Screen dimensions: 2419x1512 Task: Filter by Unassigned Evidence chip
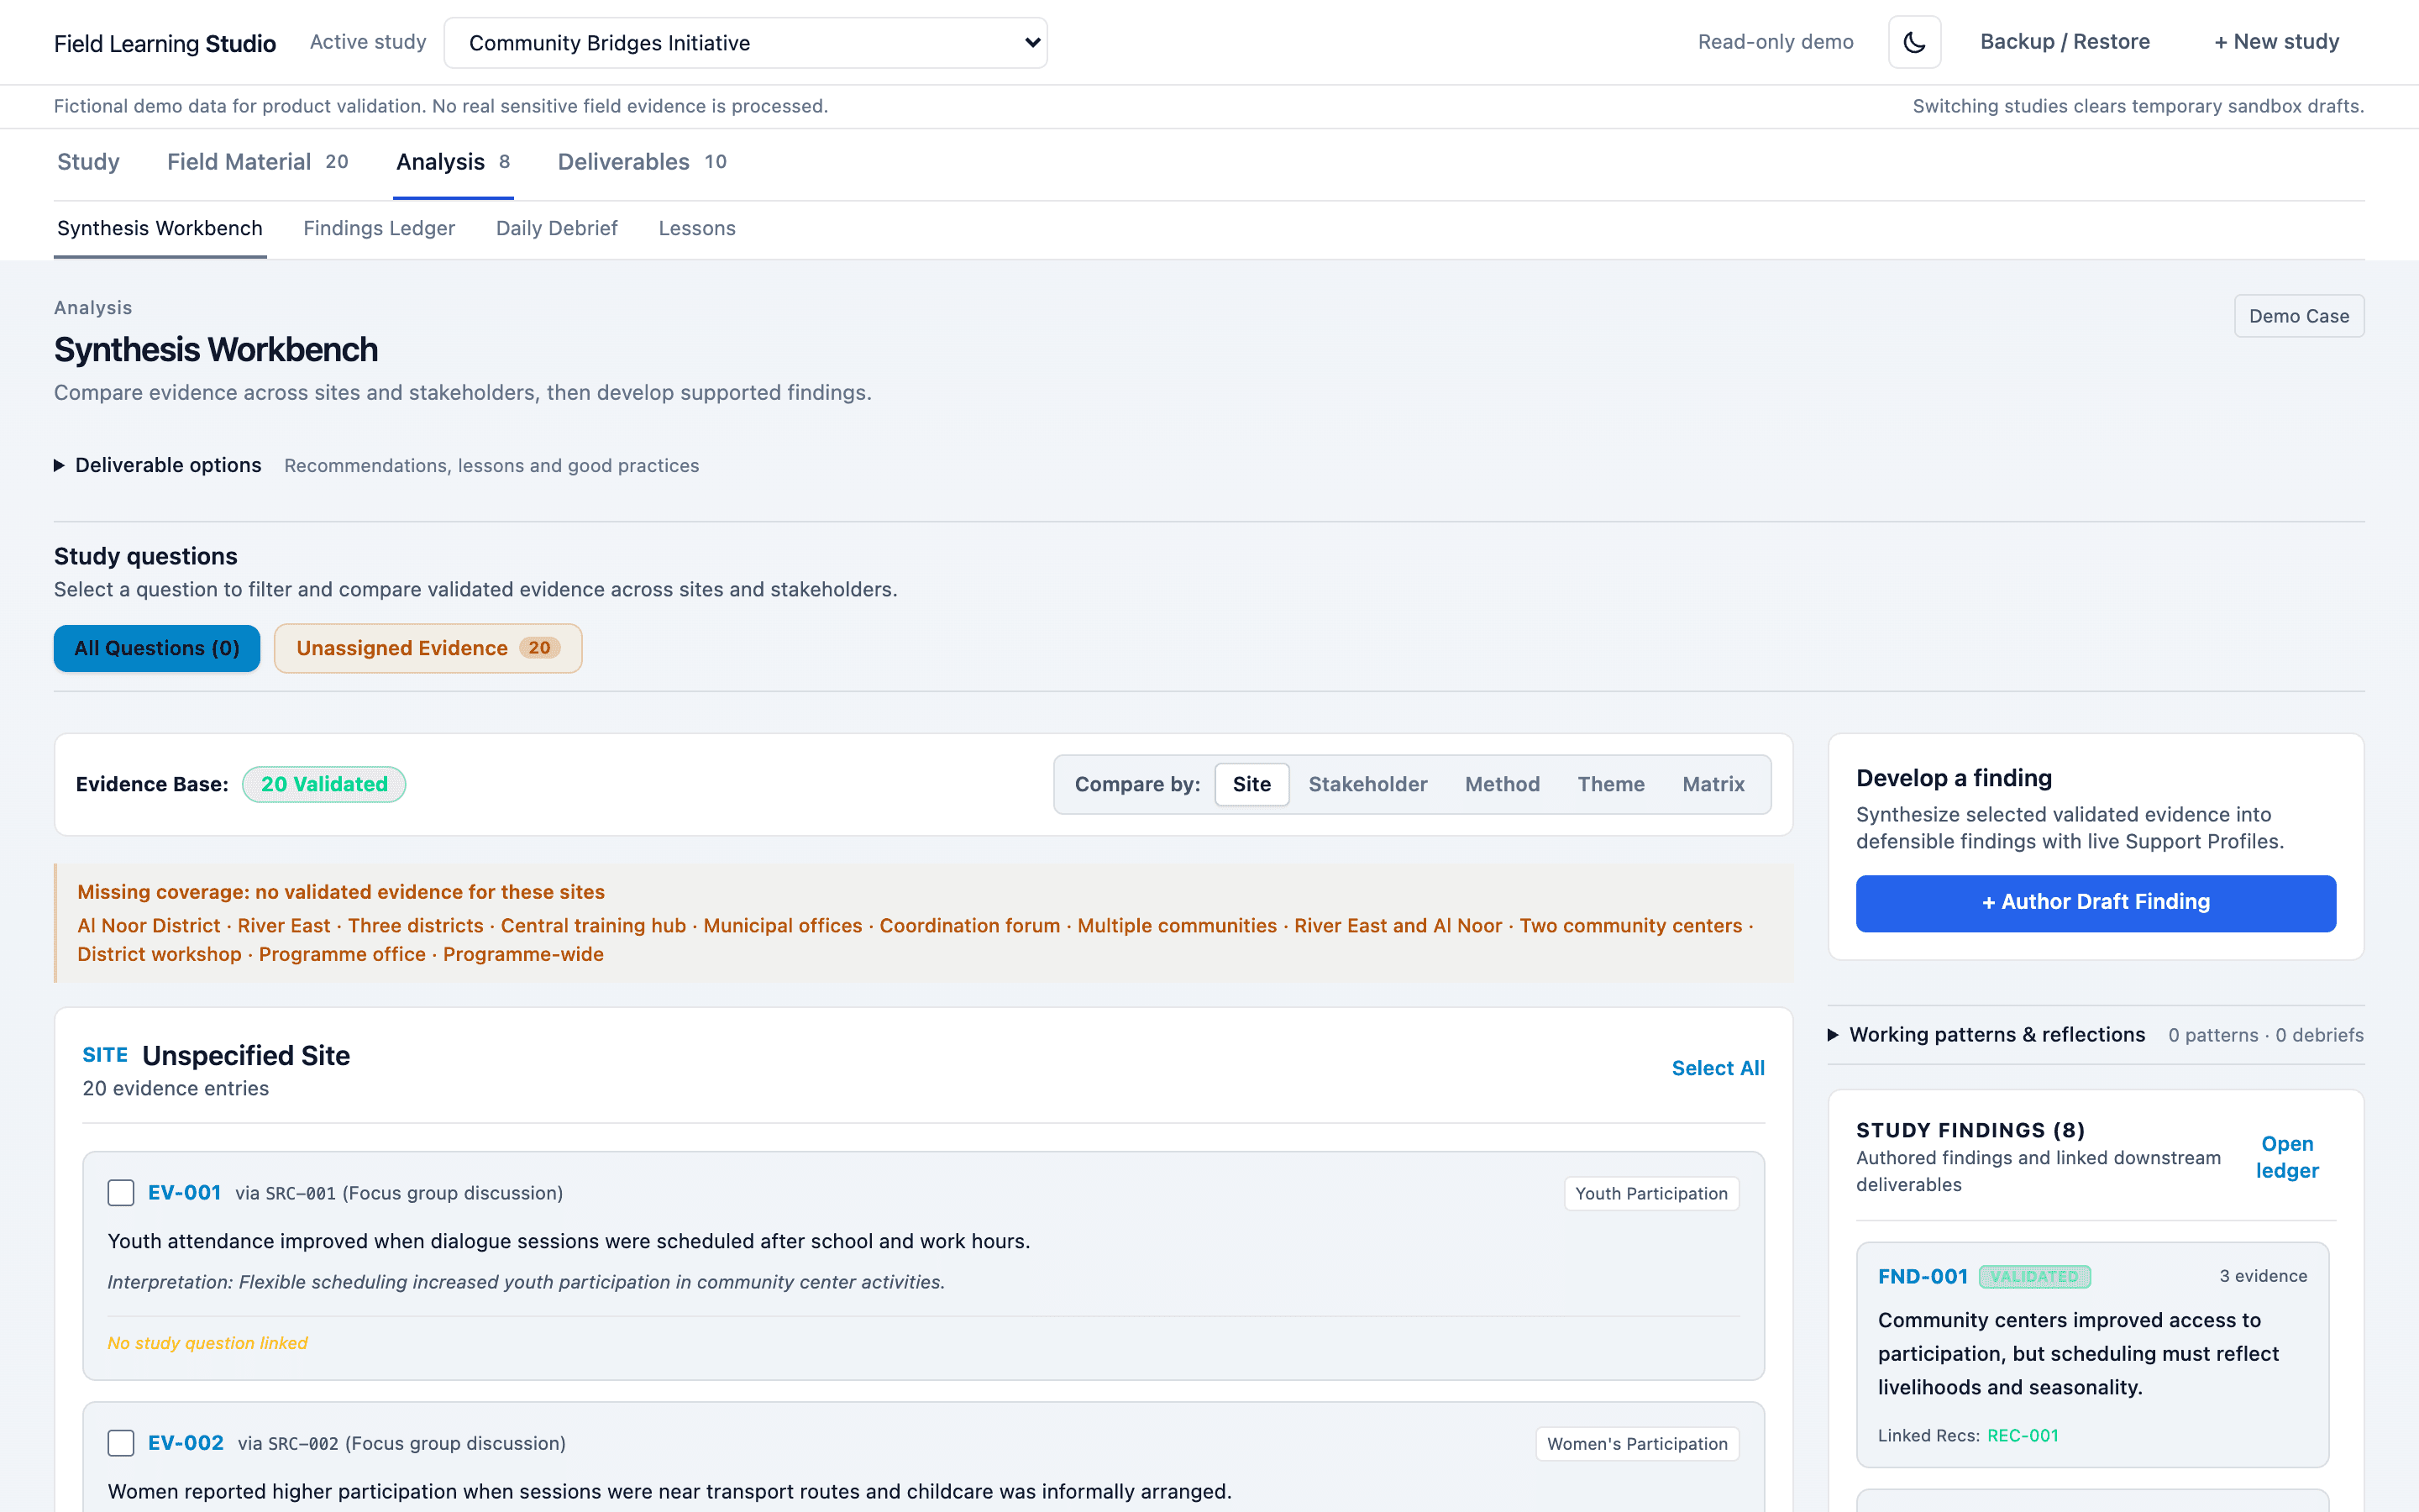pos(428,648)
